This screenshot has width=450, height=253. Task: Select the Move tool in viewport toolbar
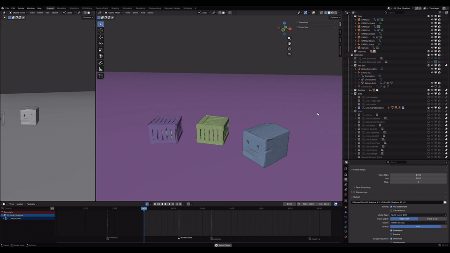click(x=101, y=37)
